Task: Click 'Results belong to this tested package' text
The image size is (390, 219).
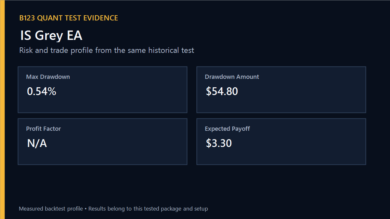Action: pyautogui.click(x=135, y=209)
